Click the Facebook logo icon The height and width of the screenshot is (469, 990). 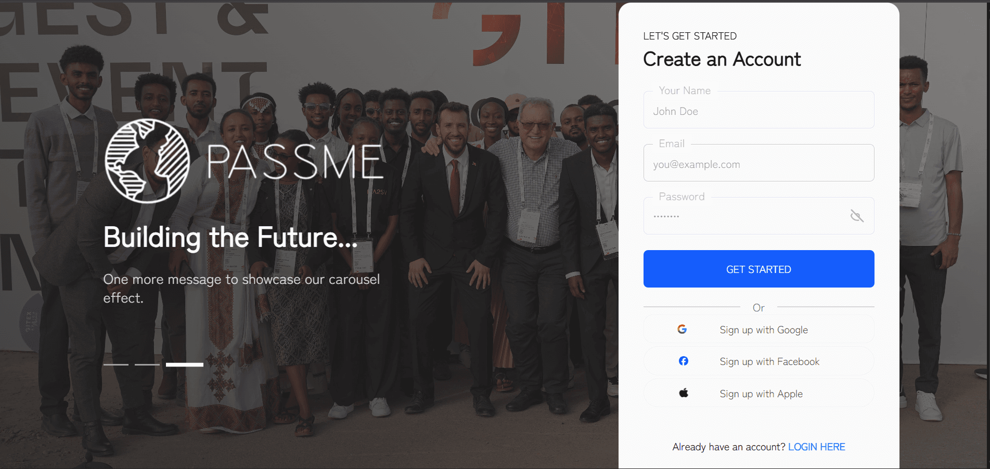point(684,361)
